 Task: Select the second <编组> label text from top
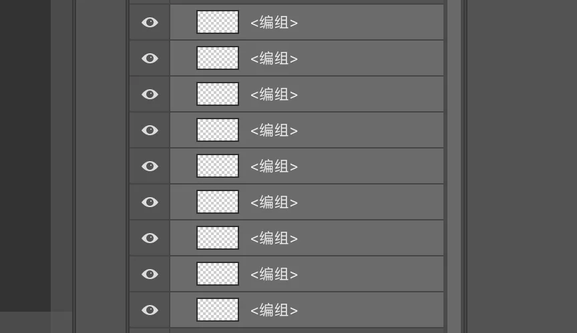[x=274, y=59]
